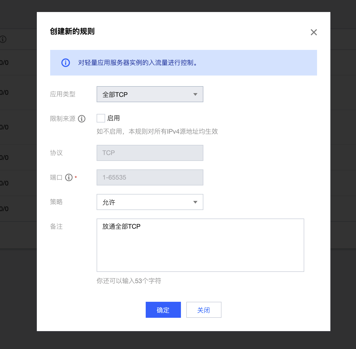Click the 端口 field label
The width and height of the screenshot is (356, 349).
coord(56,177)
